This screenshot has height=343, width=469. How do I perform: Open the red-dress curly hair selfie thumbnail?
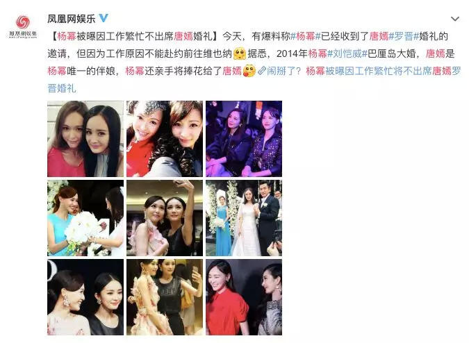pyautogui.click(x=165, y=139)
